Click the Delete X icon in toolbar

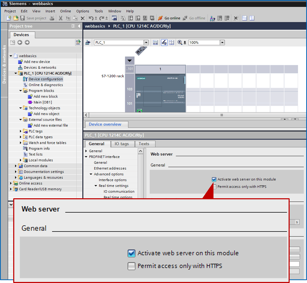[83, 18]
